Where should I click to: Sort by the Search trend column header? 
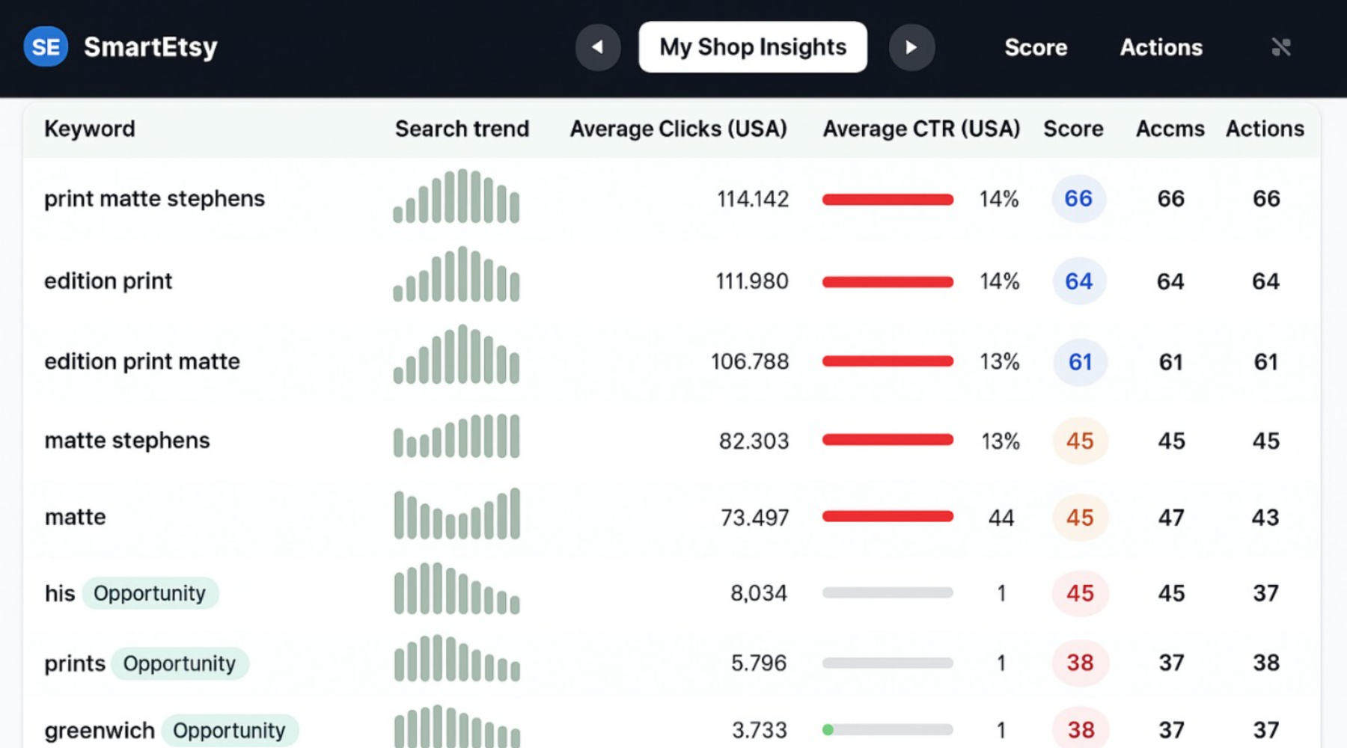(462, 129)
